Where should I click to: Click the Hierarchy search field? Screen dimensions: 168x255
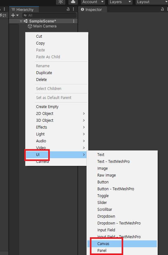point(49,15)
